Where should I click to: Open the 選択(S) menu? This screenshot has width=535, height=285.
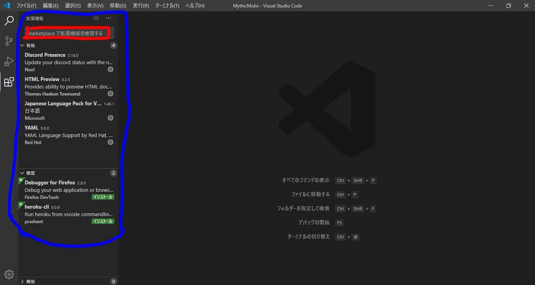point(73,5)
